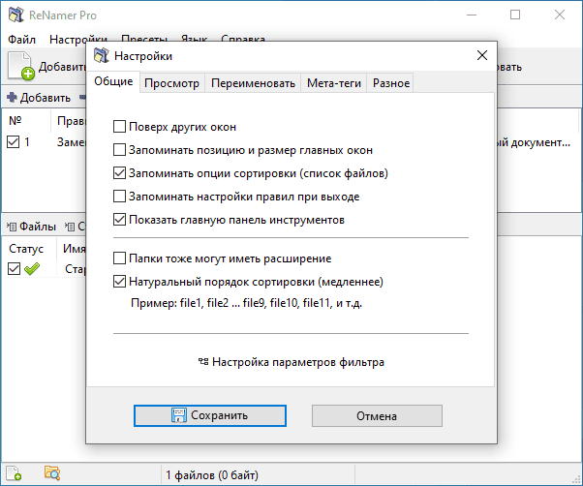Switch to the Просмотр tab

pos(171,83)
